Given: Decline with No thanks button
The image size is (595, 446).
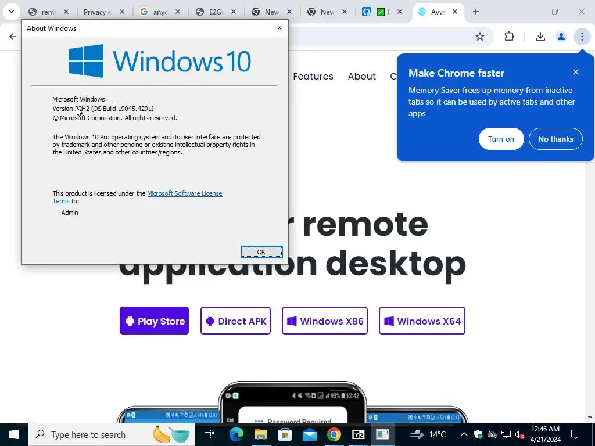Looking at the screenshot, I should pos(555,139).
